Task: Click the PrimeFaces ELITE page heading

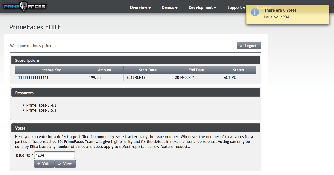Action: click(35, 27)
